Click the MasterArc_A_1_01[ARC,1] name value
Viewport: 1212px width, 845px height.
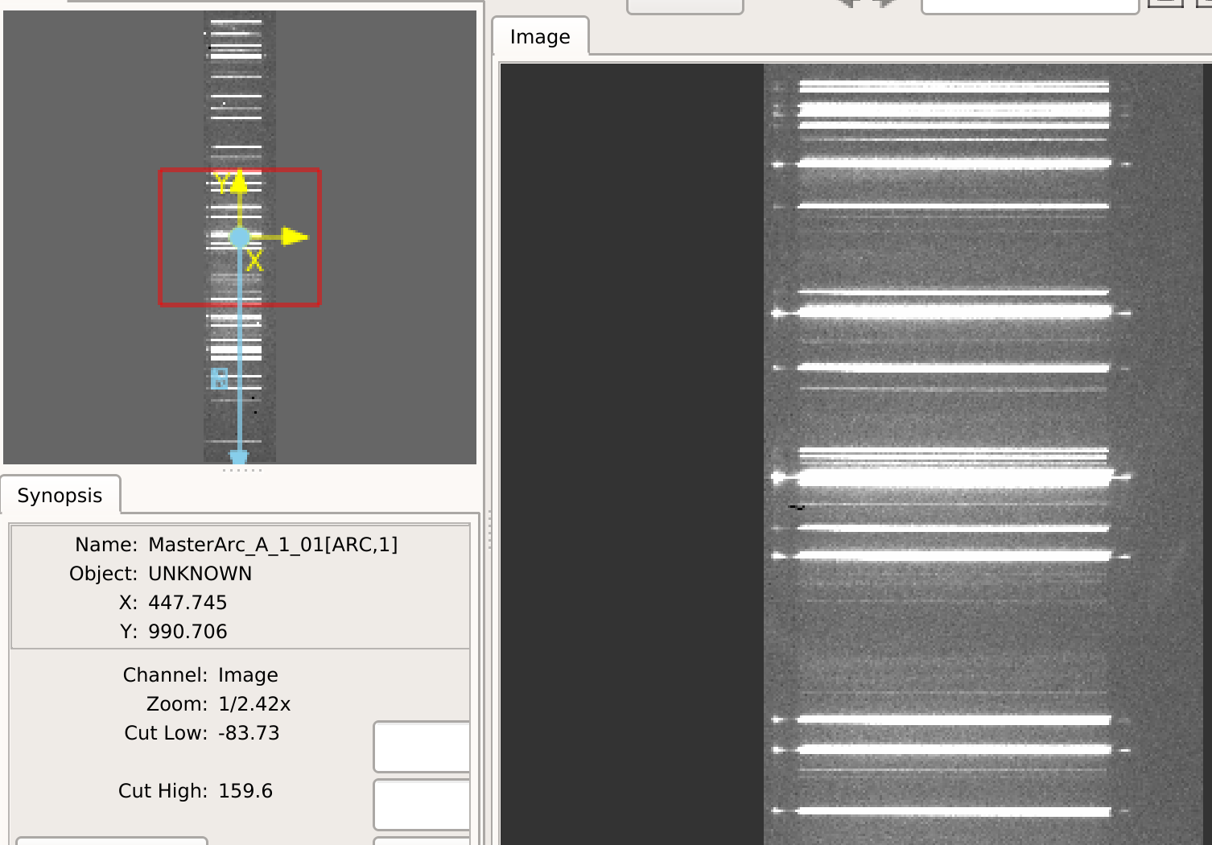pos(273,545)
